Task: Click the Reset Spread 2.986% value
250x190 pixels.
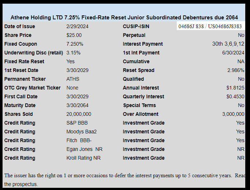Action: coord(236,70)
